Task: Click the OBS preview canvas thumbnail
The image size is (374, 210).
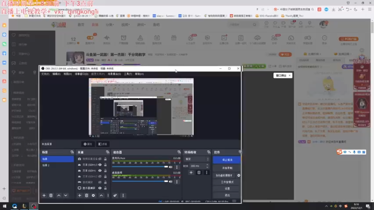Action: 141,107
